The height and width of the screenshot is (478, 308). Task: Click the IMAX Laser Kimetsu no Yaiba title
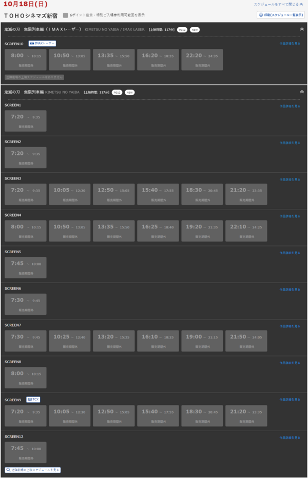click(x=43, y=29)
